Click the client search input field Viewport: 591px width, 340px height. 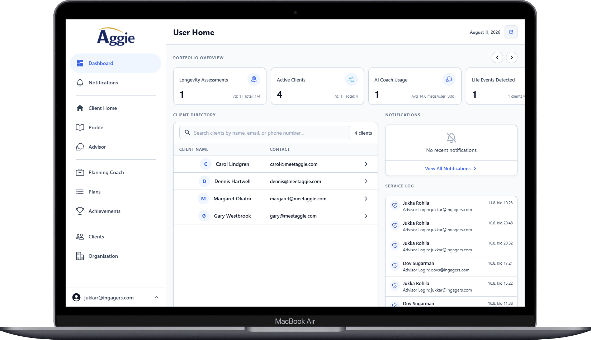(x=265, y=132)
